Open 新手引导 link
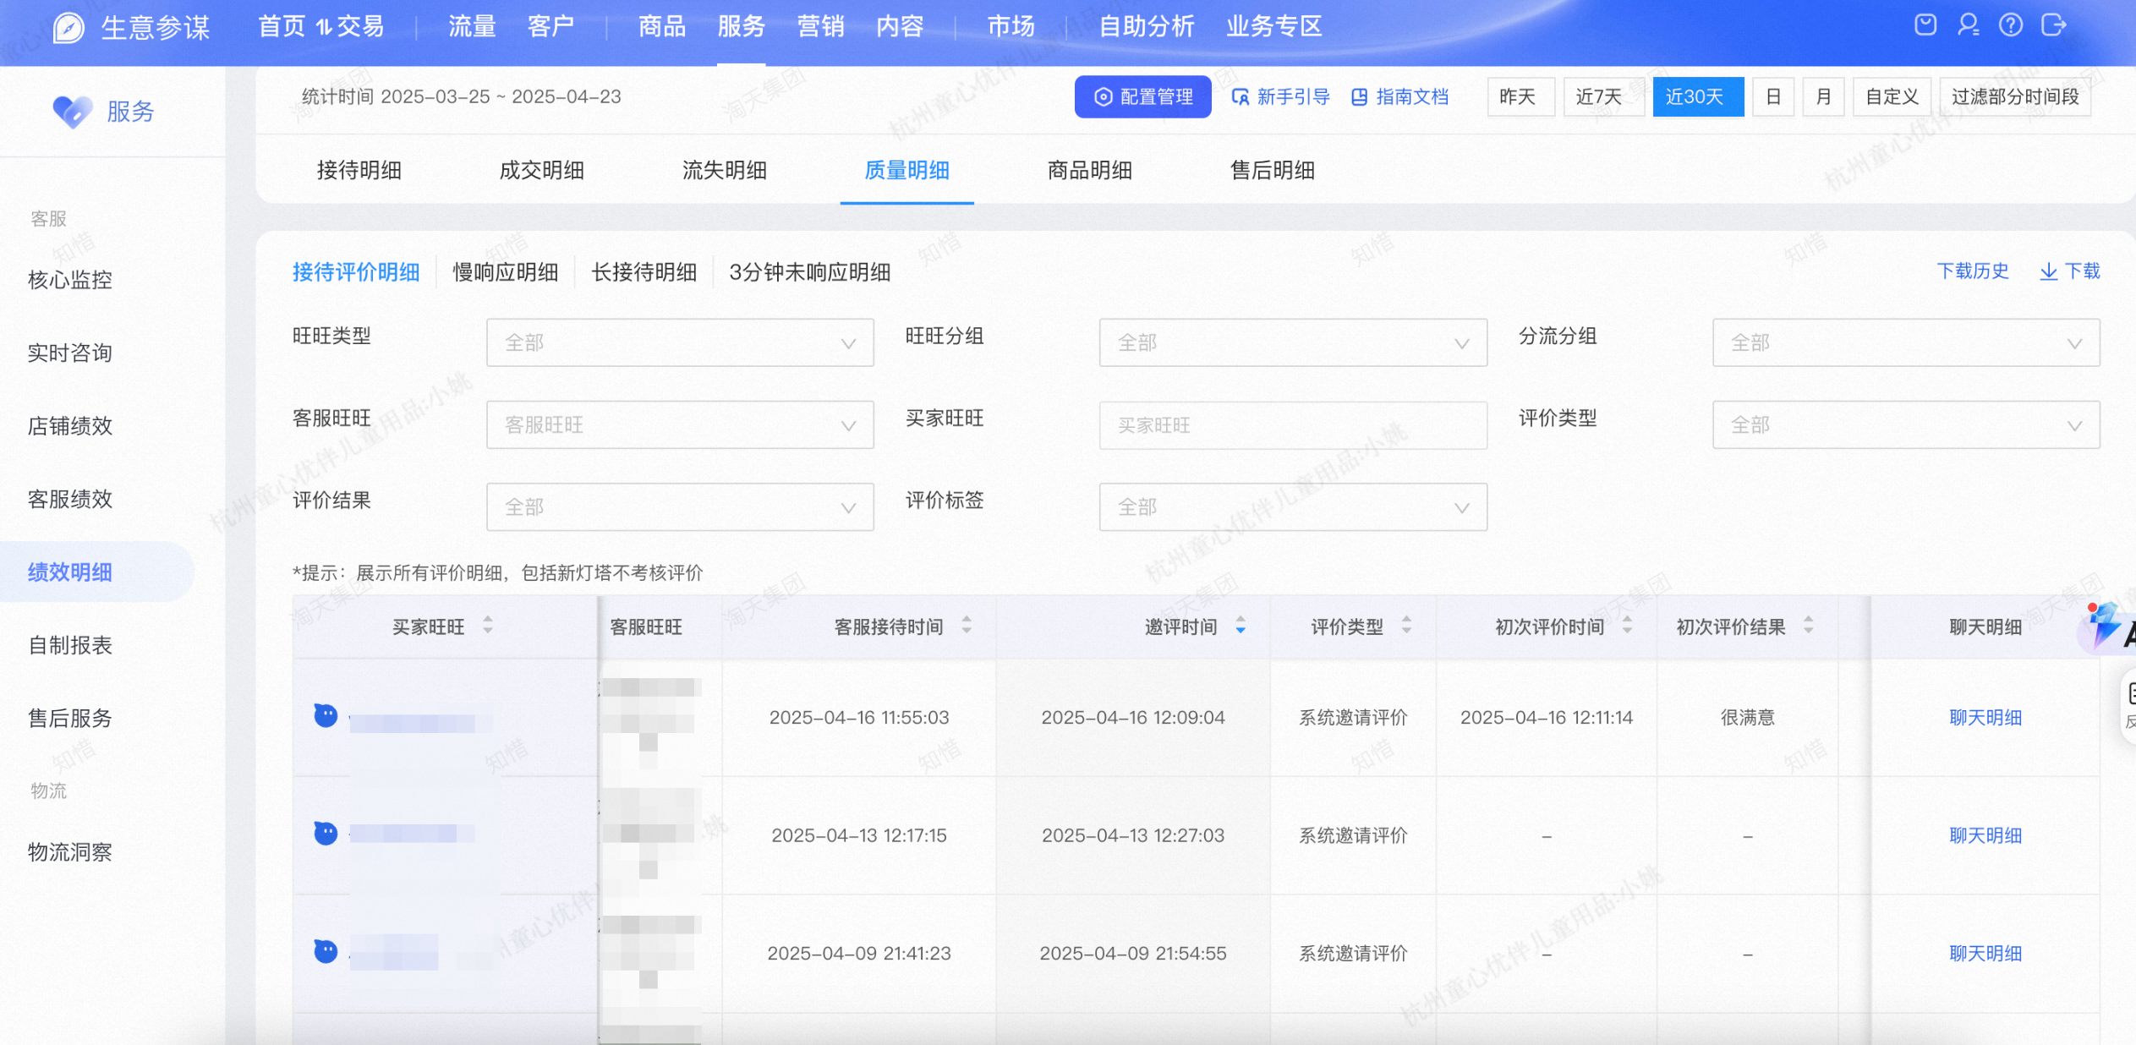 [x=1281, y=96]
